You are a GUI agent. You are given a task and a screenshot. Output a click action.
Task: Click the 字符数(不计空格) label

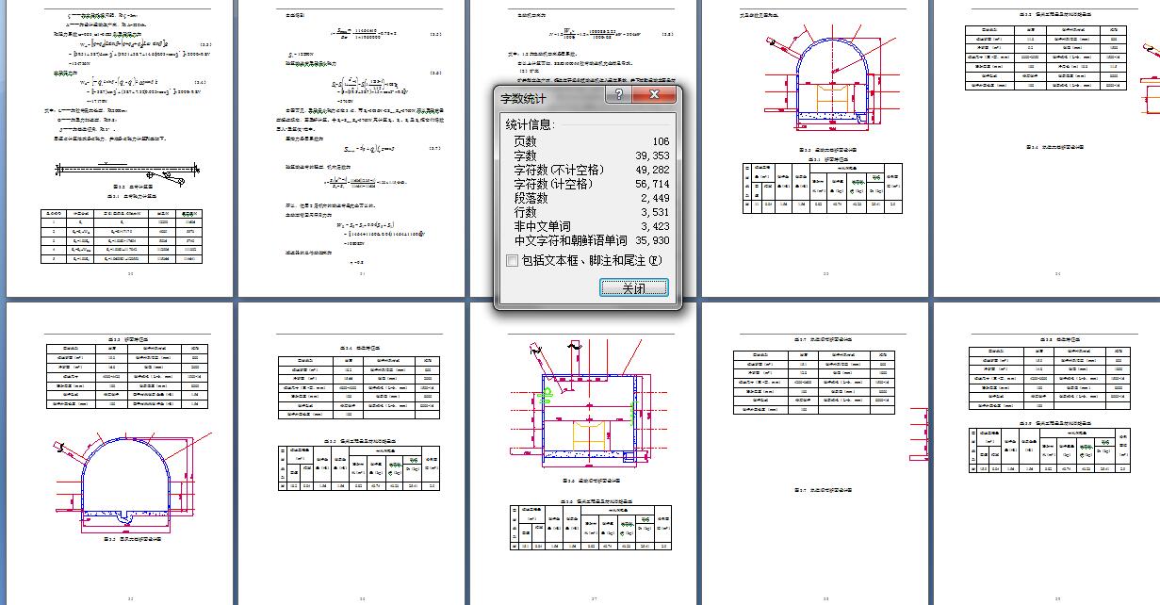click(x=559, y=170)
